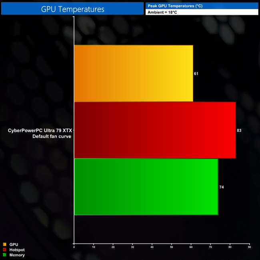Click the orange GPU legend swatch
The height and width of the screenshot is (260, 260).
[5, 244]
